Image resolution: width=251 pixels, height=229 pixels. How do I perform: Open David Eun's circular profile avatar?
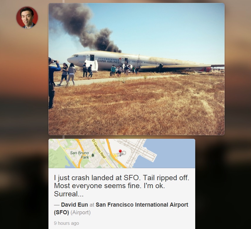pyautogui.click(x=27, y=17)
